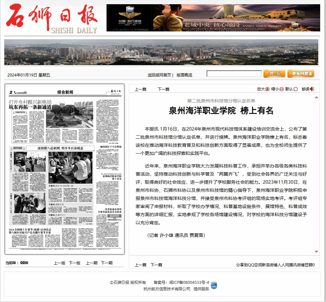Click the Ansha Times Square banner ad

click(213, 18)
